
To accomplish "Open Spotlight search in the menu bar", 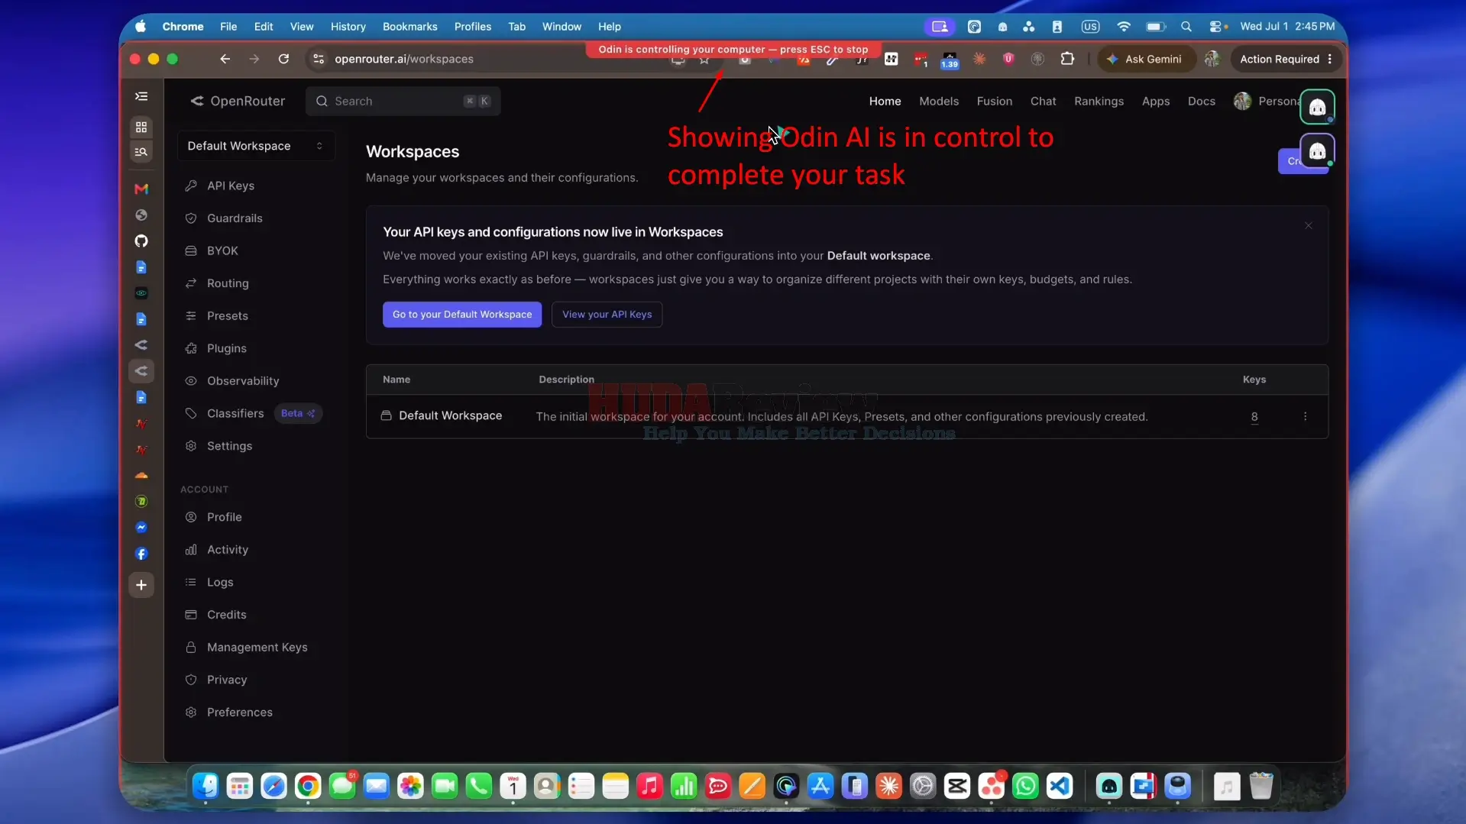I will [x=1186, y=26].
